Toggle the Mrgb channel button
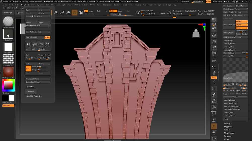The image size is (252, 141). pyautogui.click(x=91, y=11)
